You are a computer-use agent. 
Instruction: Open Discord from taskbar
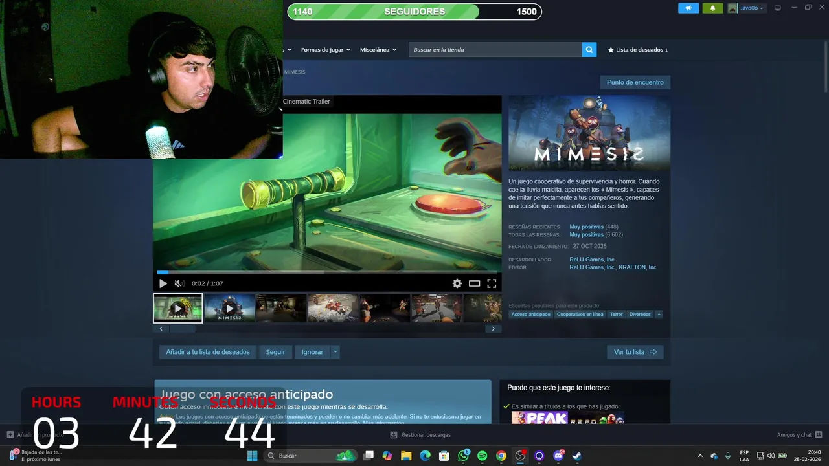558,456
